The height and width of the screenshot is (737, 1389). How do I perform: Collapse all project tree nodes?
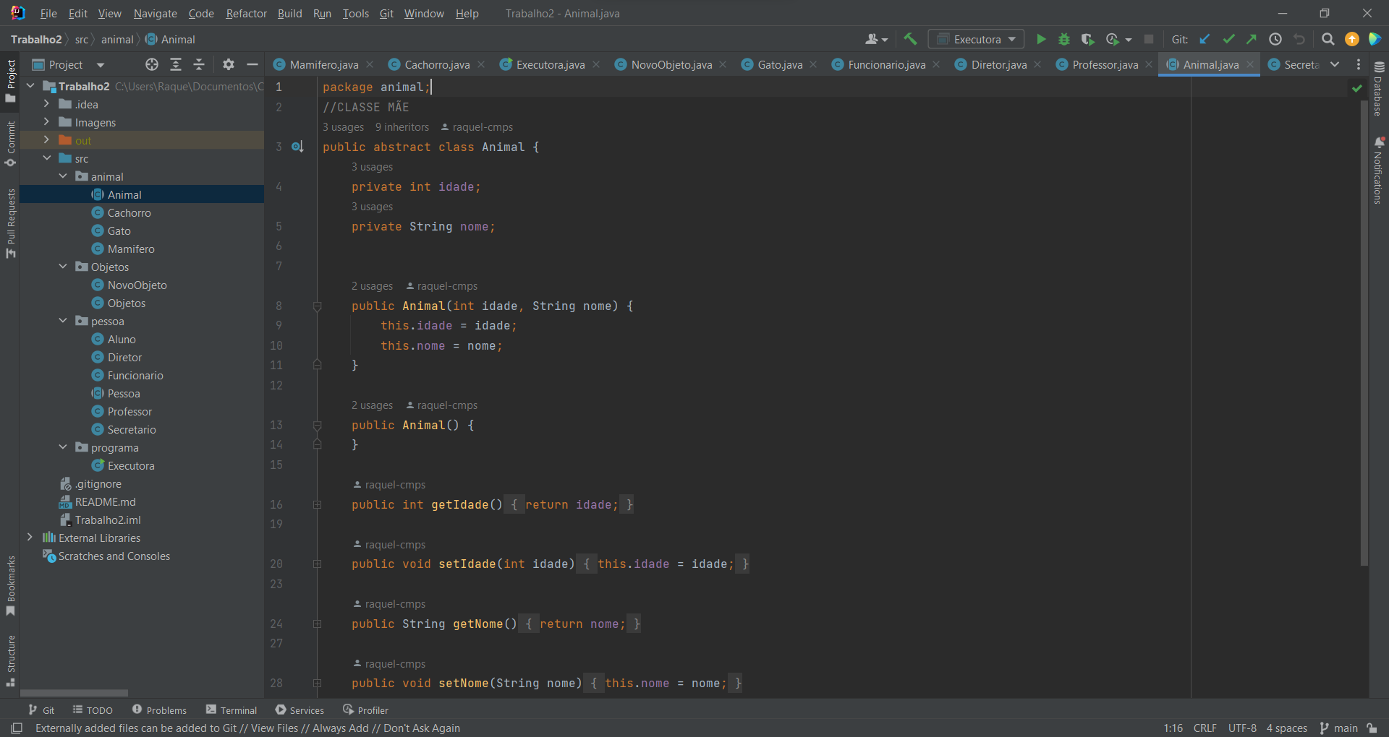pyautogui.click(x=199, y=64)
